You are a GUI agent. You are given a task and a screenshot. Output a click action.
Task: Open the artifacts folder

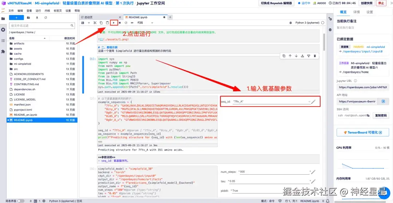point(42,43)
